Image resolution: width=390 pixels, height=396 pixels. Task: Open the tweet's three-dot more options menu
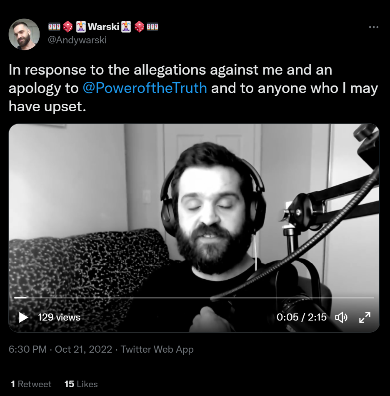tap(374, 27)
